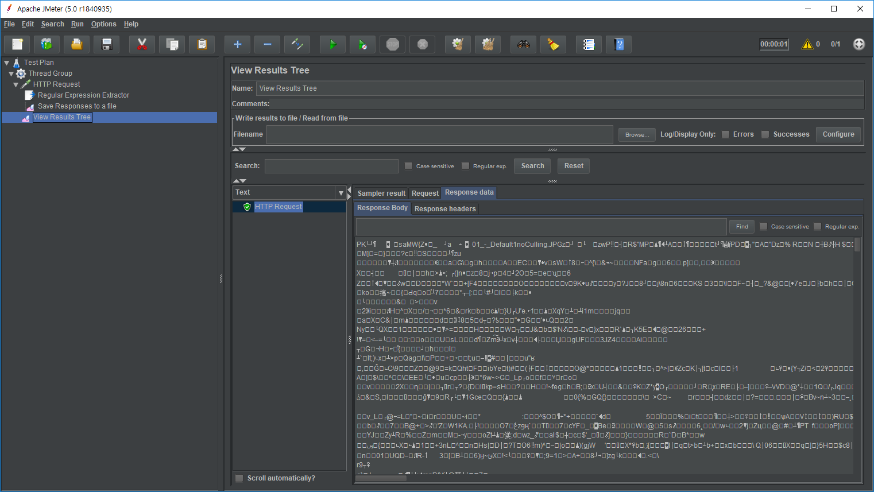
Task: Start test without pauses icon
Action: (x=363, y=44)
